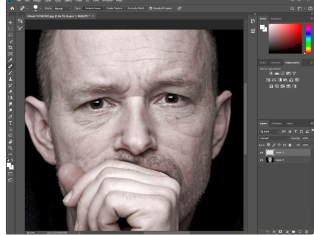Click the Share icon at top right
The height and width of the screenshot is (235, 314).
pyautogui.click(x=310, y=8)
